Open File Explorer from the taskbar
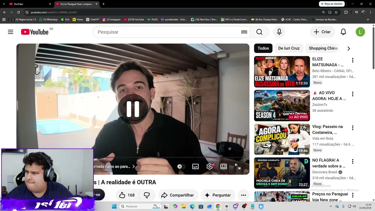375x211 pixels. coord(184,206)
